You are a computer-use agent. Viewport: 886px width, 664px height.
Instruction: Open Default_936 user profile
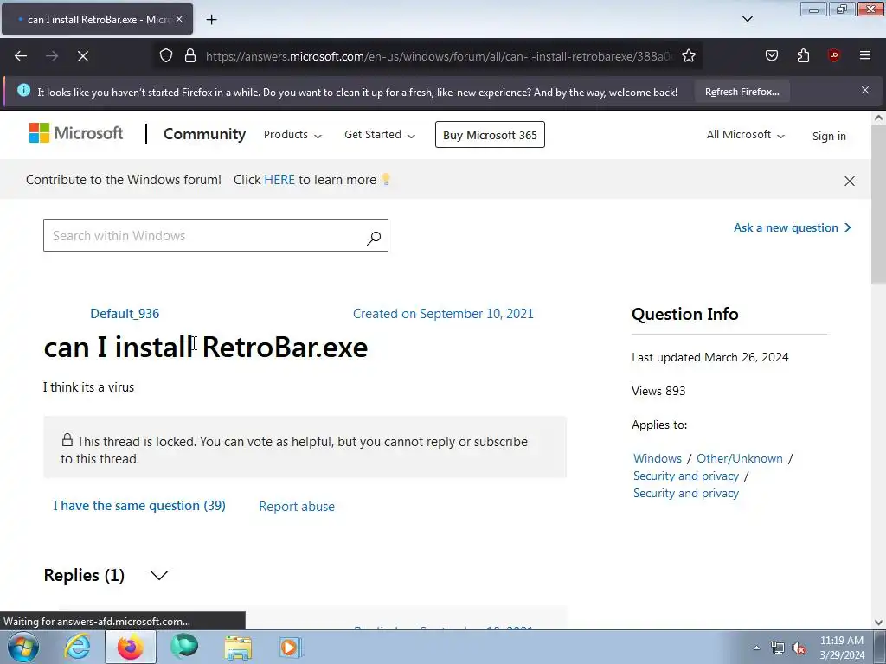click(x=125, y=313)
